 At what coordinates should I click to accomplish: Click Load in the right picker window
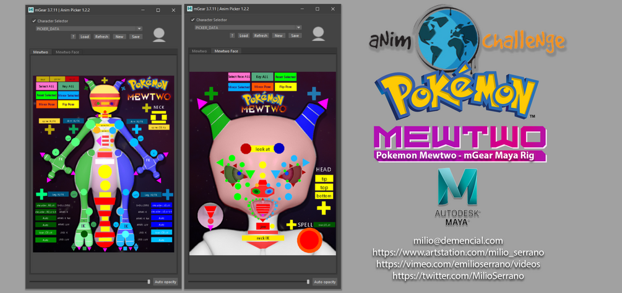tap(244, 35)
